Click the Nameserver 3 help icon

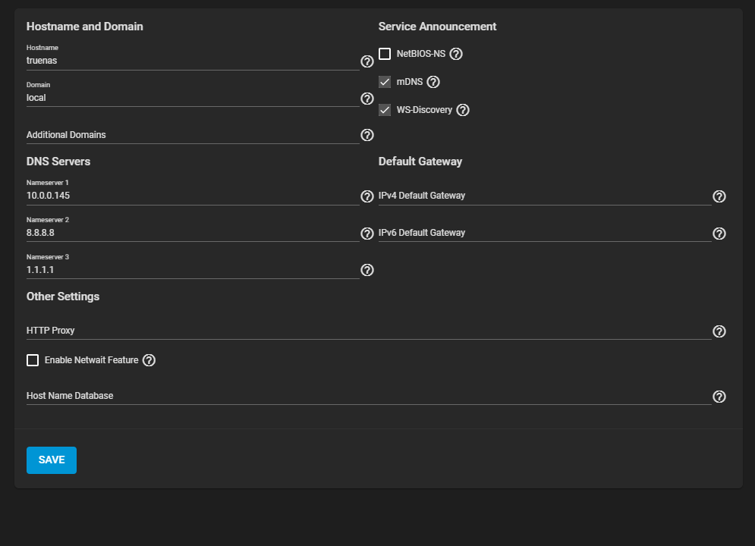click(x=366, y=270)
